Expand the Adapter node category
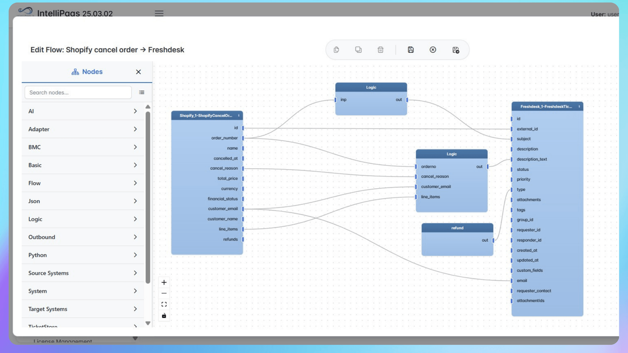 click(83, 129)
